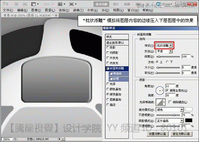Open the 编辑(E) menu
199x142 pixels.
[x=22, y=10]
